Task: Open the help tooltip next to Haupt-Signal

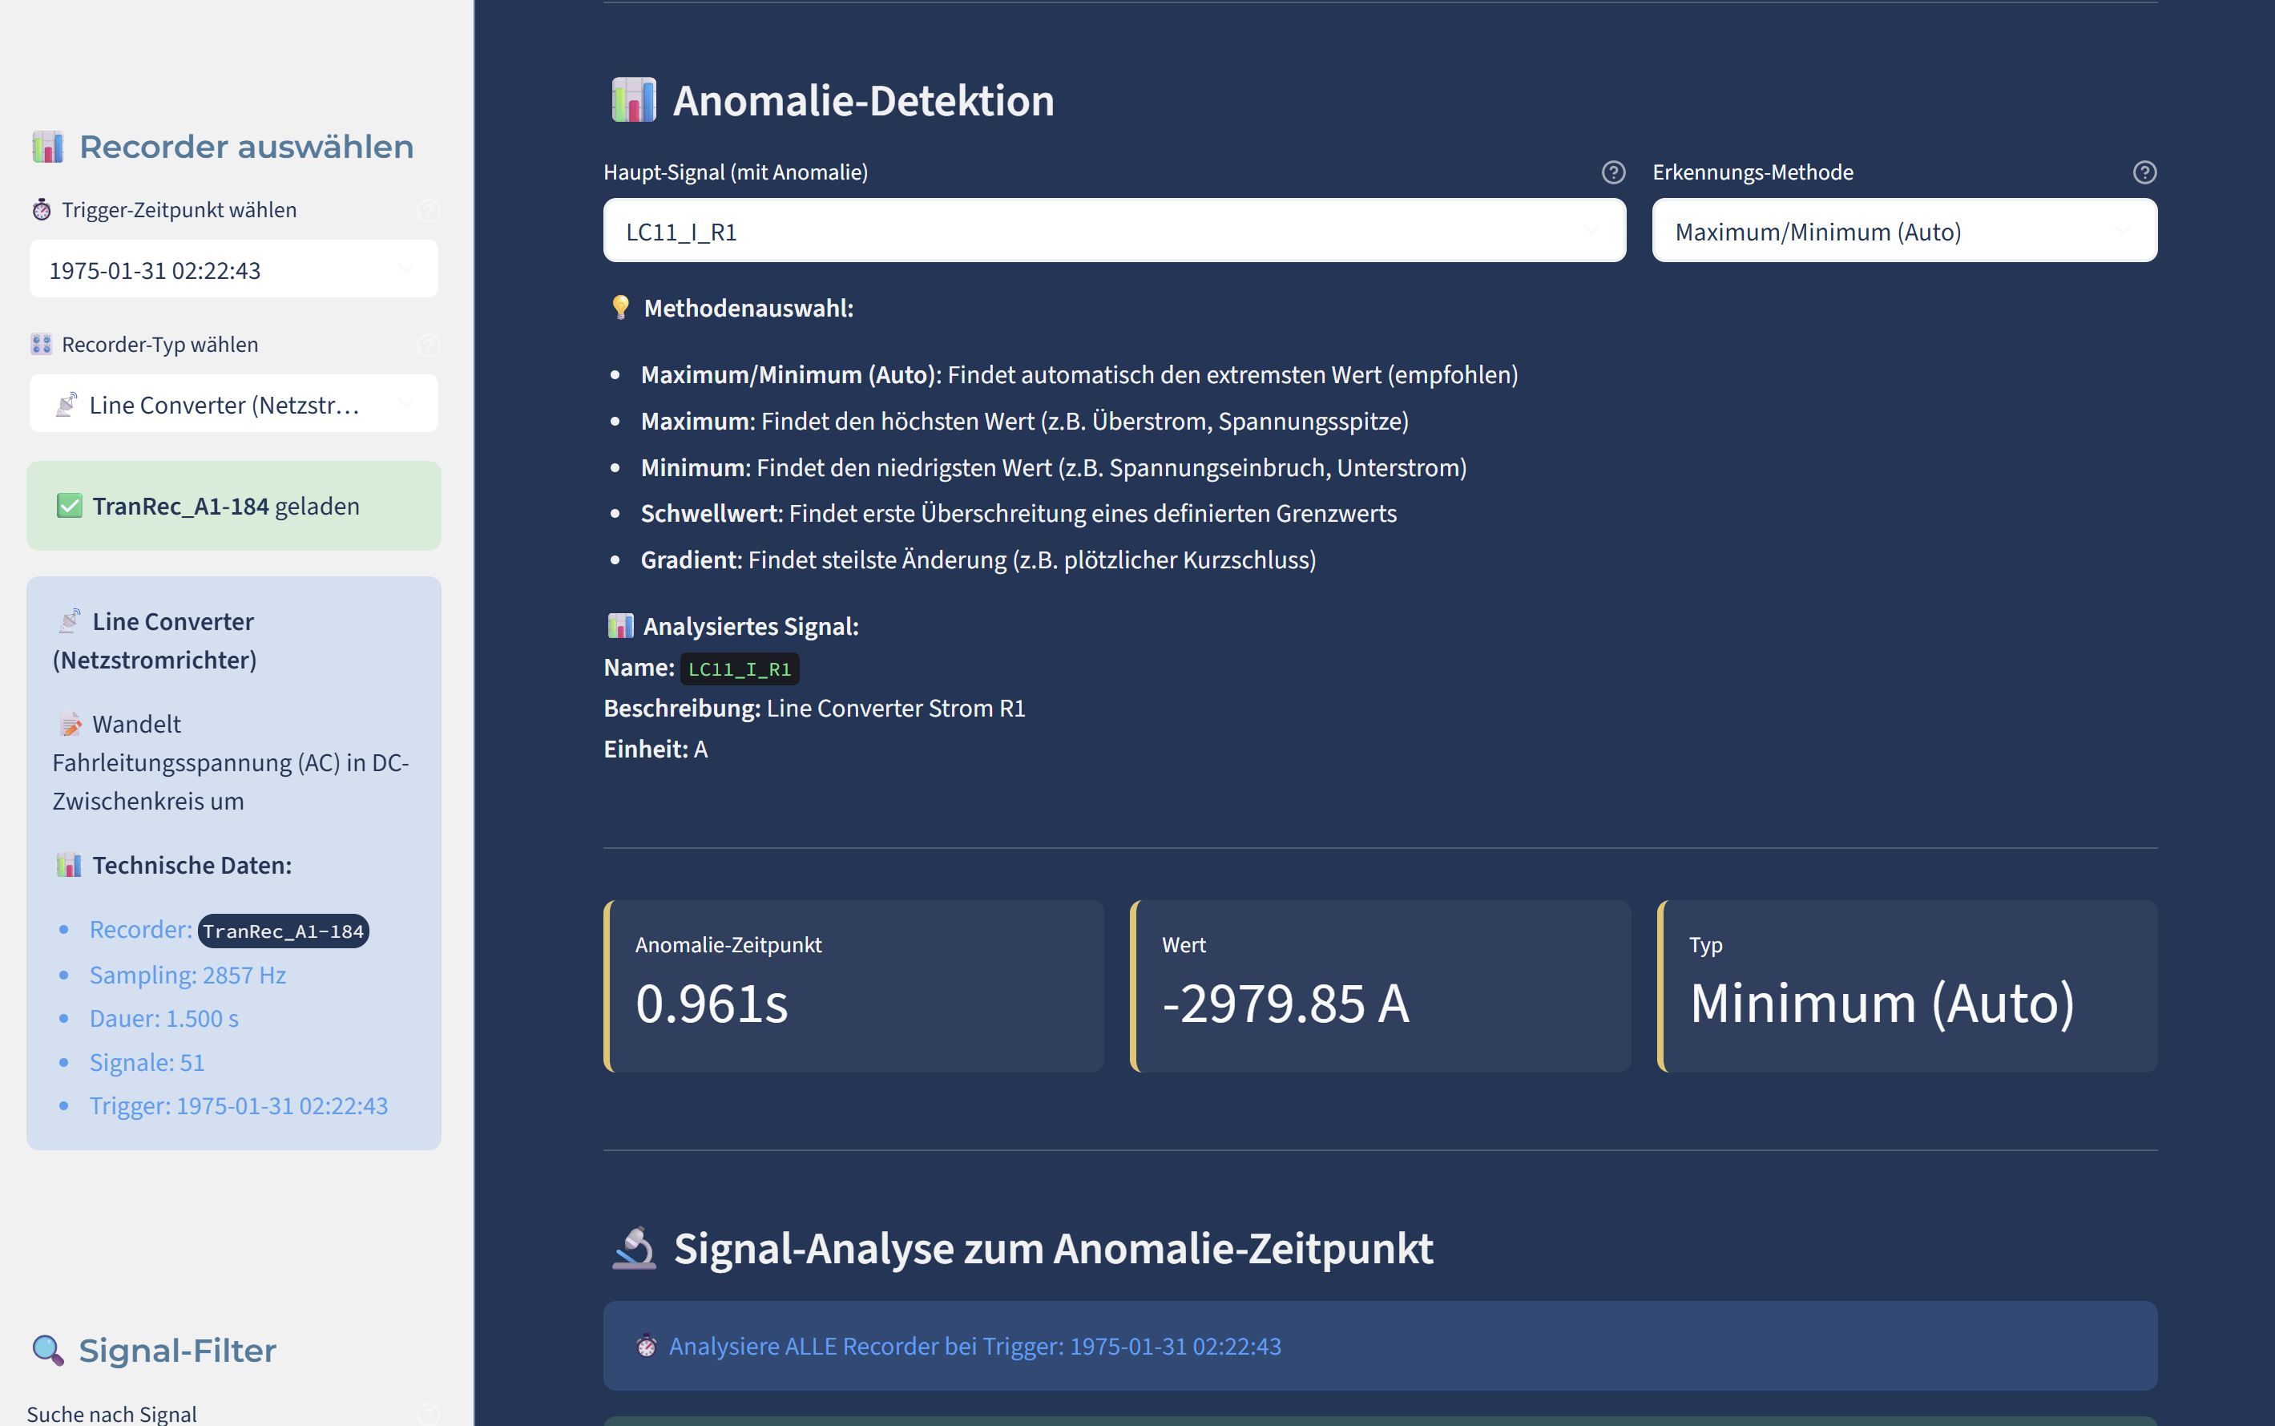Action: 1612,172
